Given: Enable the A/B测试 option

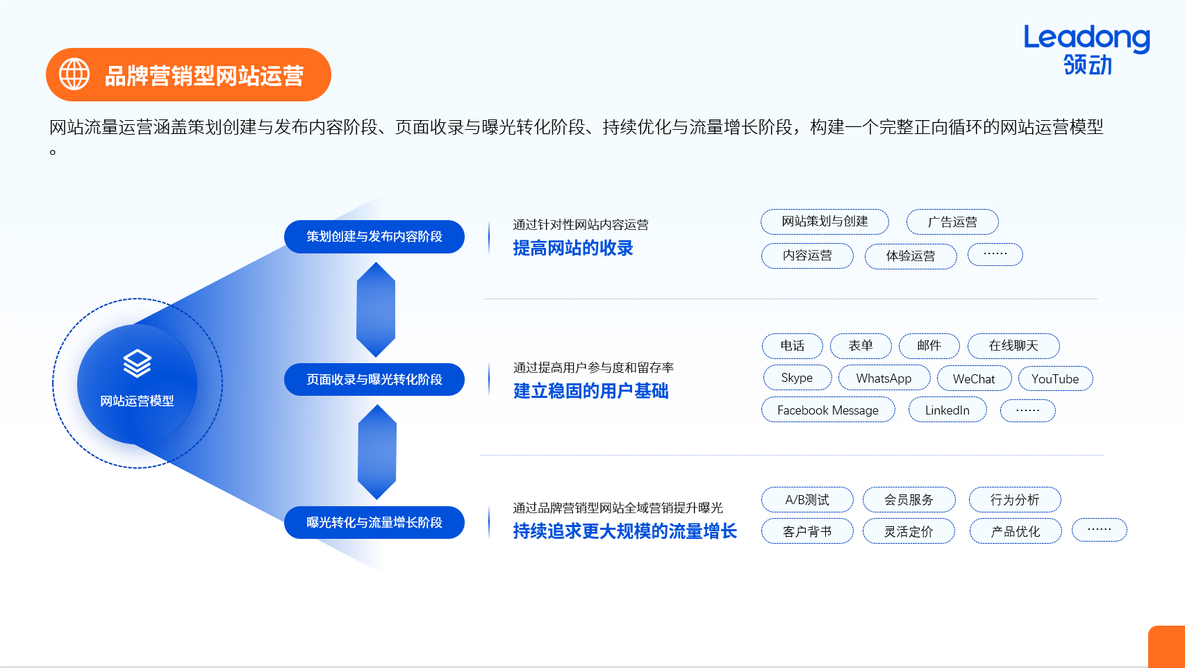Looking at the screenshot, I should click(807, 499).
